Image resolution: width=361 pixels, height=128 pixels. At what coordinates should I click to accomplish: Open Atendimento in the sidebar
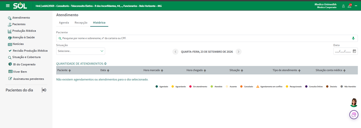point(21,18)
